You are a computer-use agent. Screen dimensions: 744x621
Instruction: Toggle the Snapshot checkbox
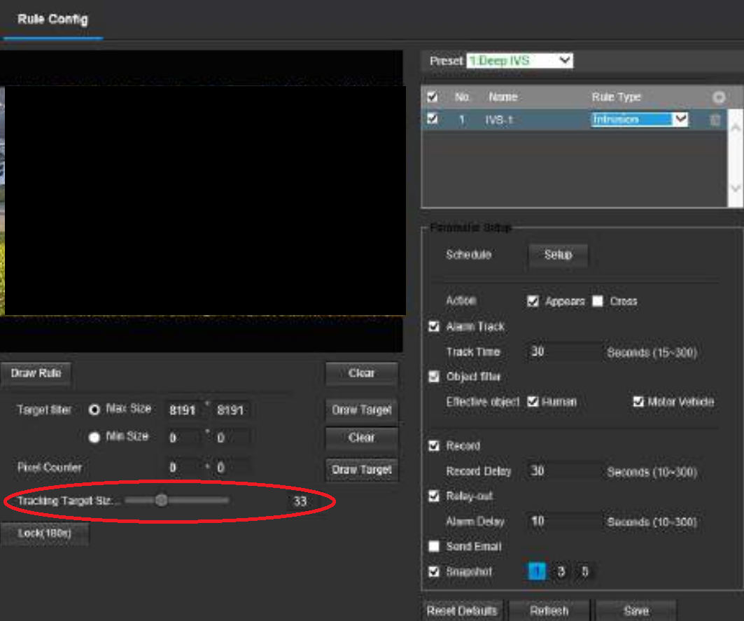[434, 571]
